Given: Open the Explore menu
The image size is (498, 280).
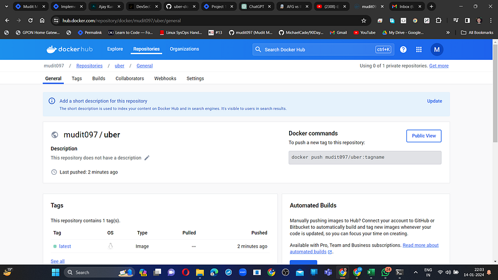Looking at the screenshot, I should coord(115,49).
